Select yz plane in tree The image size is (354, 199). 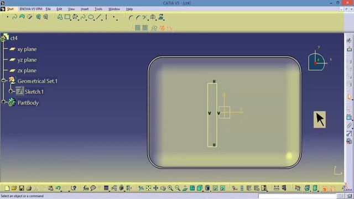tap(27, 60)
